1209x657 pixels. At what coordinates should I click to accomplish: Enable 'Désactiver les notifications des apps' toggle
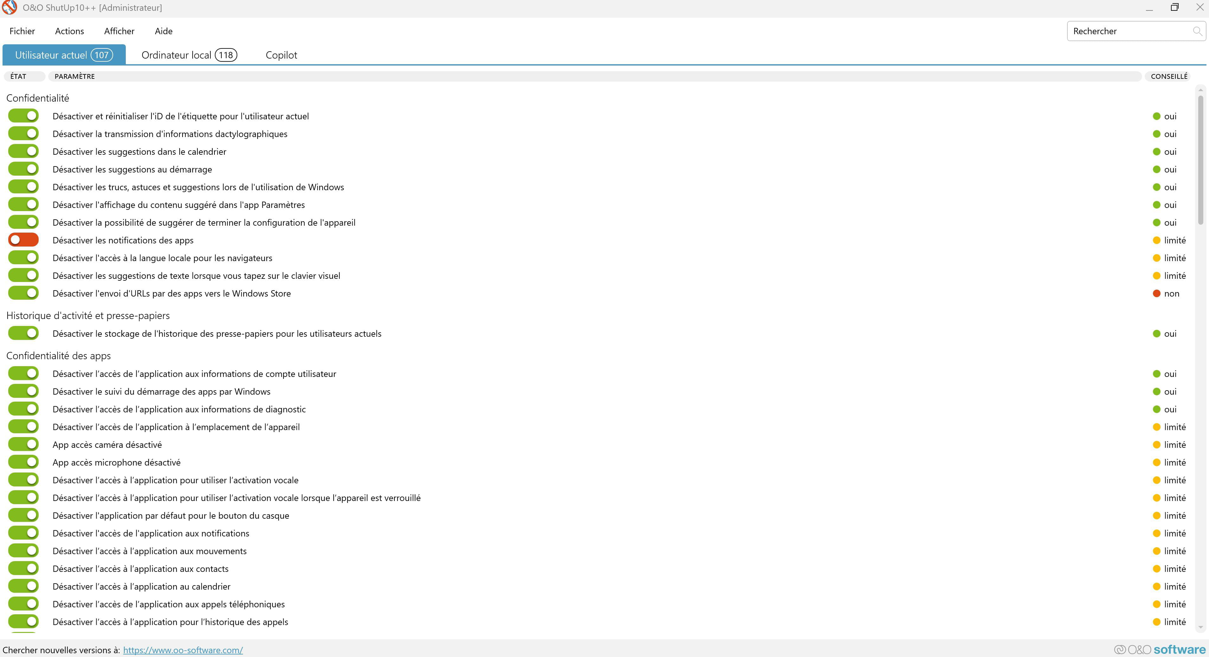coord(23,240)
